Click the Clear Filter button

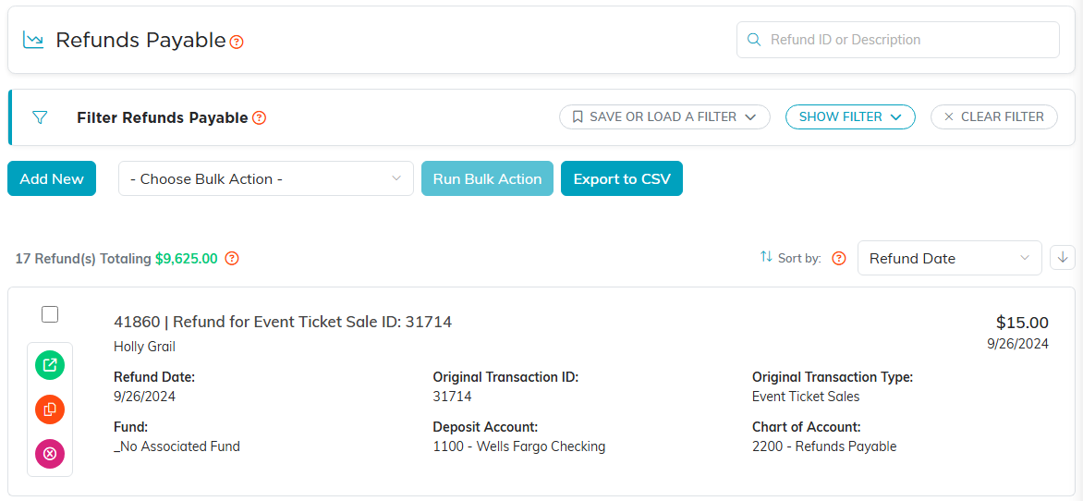pyautogui.click(x=994, y=116)
